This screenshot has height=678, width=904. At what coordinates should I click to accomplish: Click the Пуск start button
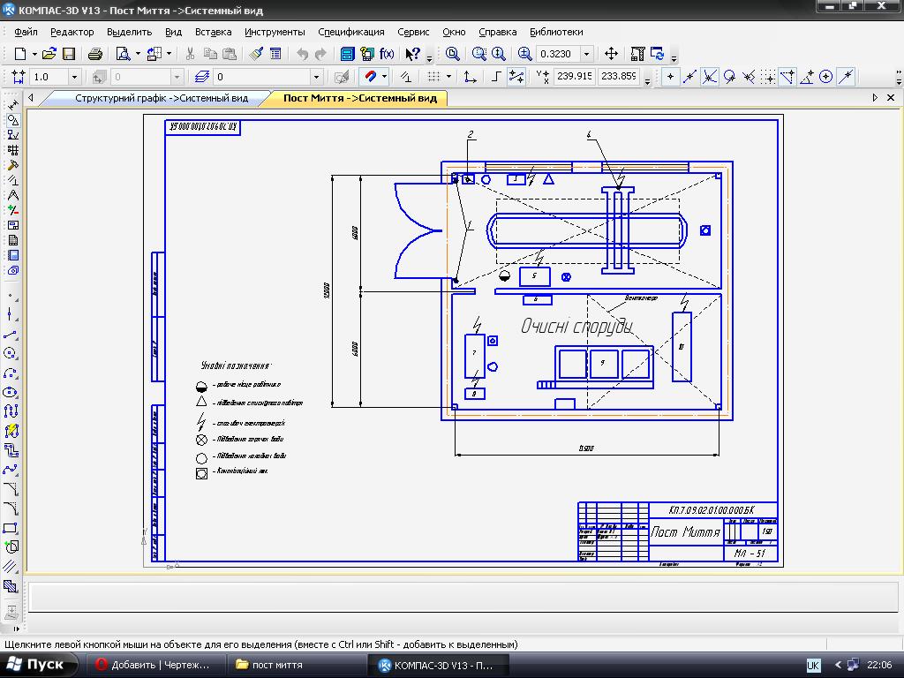tap(39, 665)
